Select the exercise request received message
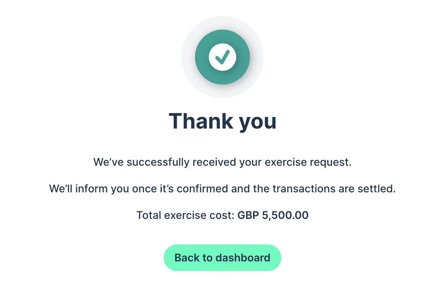Viewport: 437px width, 281px height. (222, 163)
